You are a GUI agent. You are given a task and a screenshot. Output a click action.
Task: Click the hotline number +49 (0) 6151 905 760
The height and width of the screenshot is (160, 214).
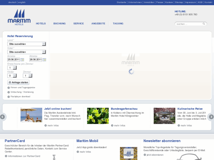click(186, 14)
